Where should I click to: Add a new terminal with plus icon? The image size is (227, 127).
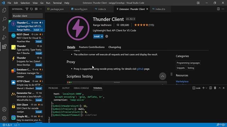(x=203, y=88)
